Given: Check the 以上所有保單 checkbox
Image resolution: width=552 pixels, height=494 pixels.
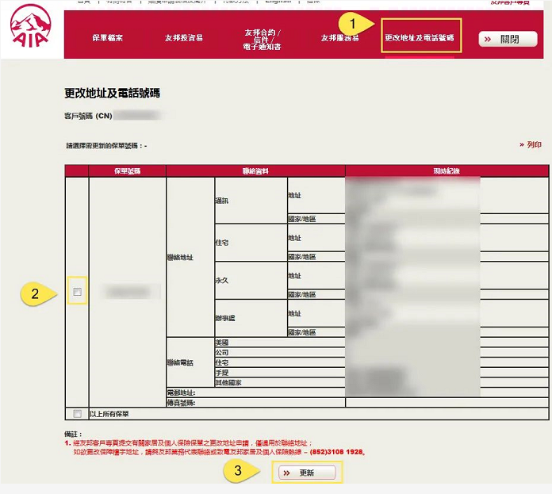Looking at the screenshot, I should coord(77,413).
